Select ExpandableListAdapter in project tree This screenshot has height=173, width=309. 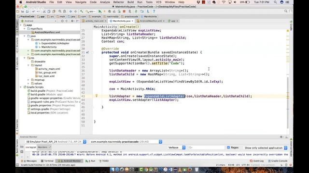(x=55, y=43)
